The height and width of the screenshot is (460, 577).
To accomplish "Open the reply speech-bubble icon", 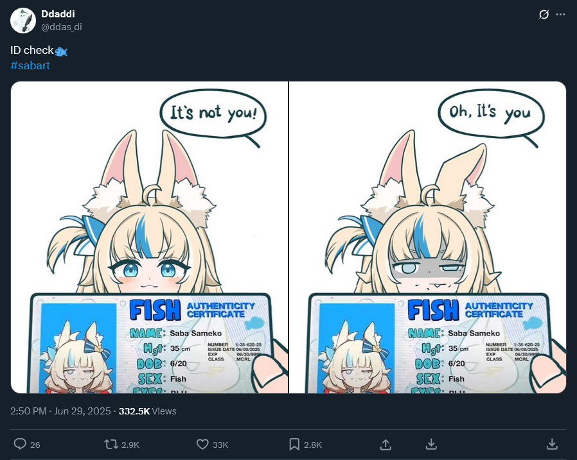I will [x=20, y=444].
